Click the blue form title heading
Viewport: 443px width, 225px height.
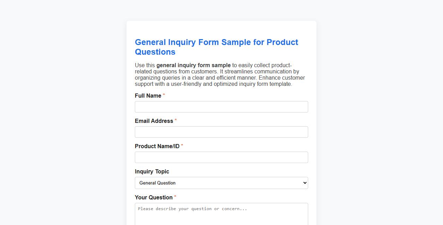click(216, 47)
